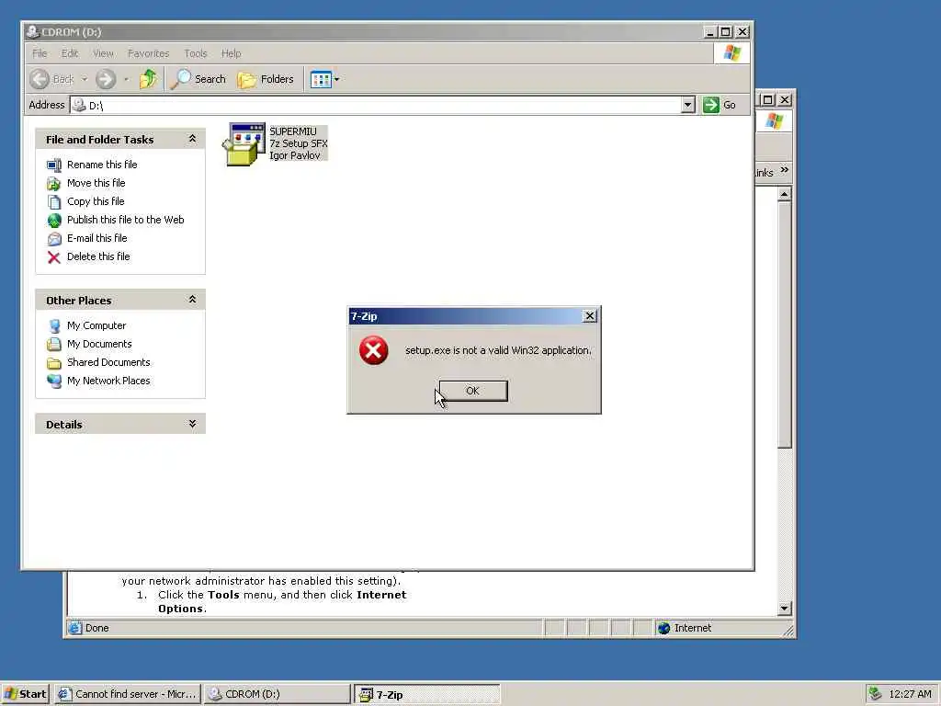Minimize the CDROM (D:) window
Screen dimensions: 941x706
(x=710, y=32)
